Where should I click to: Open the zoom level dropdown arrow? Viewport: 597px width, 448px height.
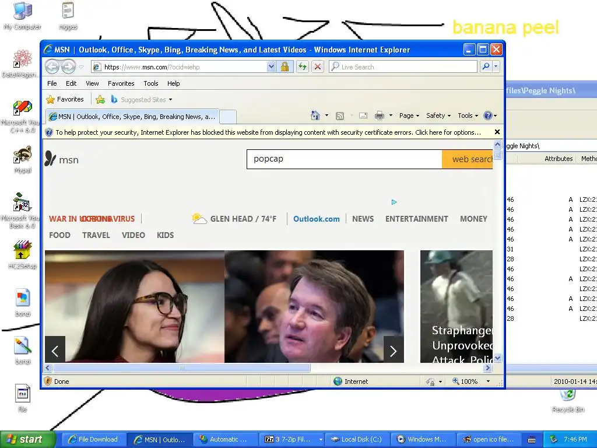tap(488, 381)
